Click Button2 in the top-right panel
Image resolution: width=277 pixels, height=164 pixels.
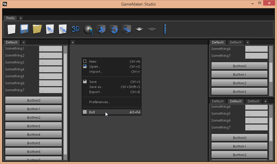coord(239,83)
